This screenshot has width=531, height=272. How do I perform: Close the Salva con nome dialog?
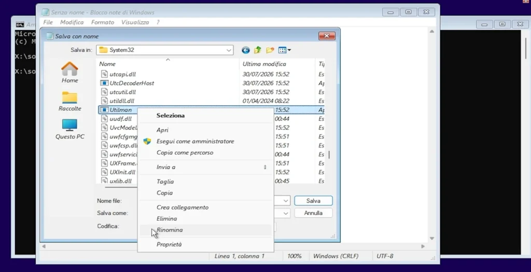(327, 36)
